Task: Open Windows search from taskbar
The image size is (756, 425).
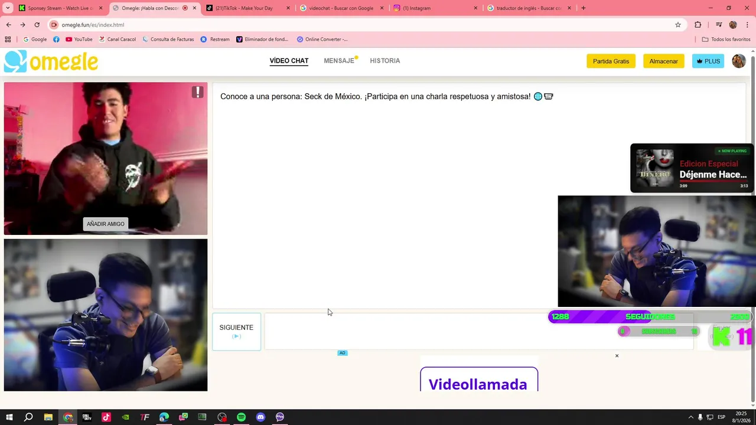Action: point(28,417)
